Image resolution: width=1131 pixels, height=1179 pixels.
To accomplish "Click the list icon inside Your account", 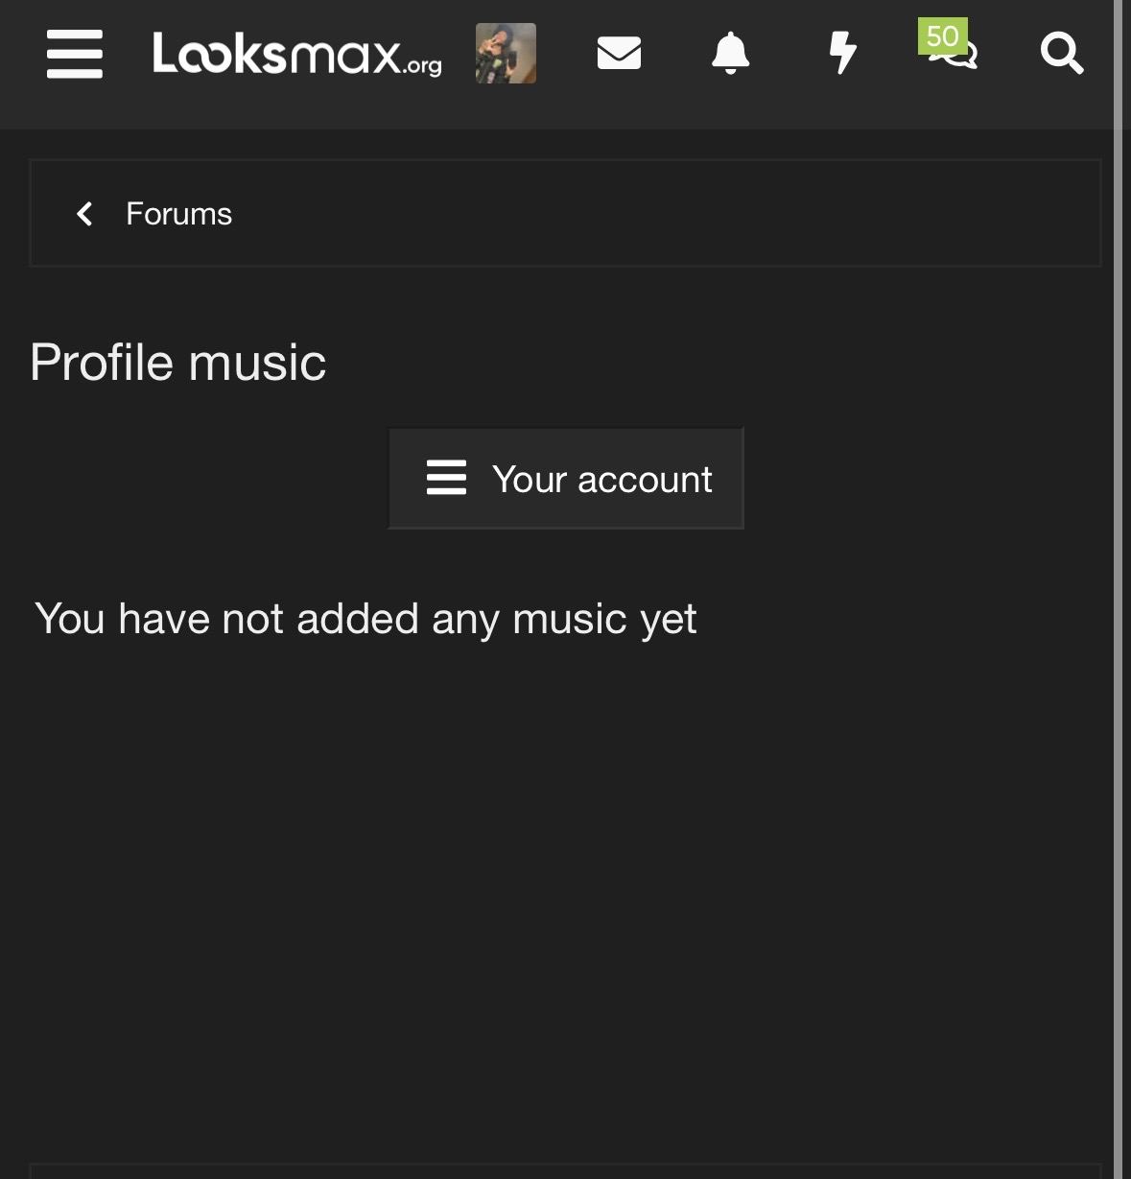I will pyautogui.click(x=446, y=478).
